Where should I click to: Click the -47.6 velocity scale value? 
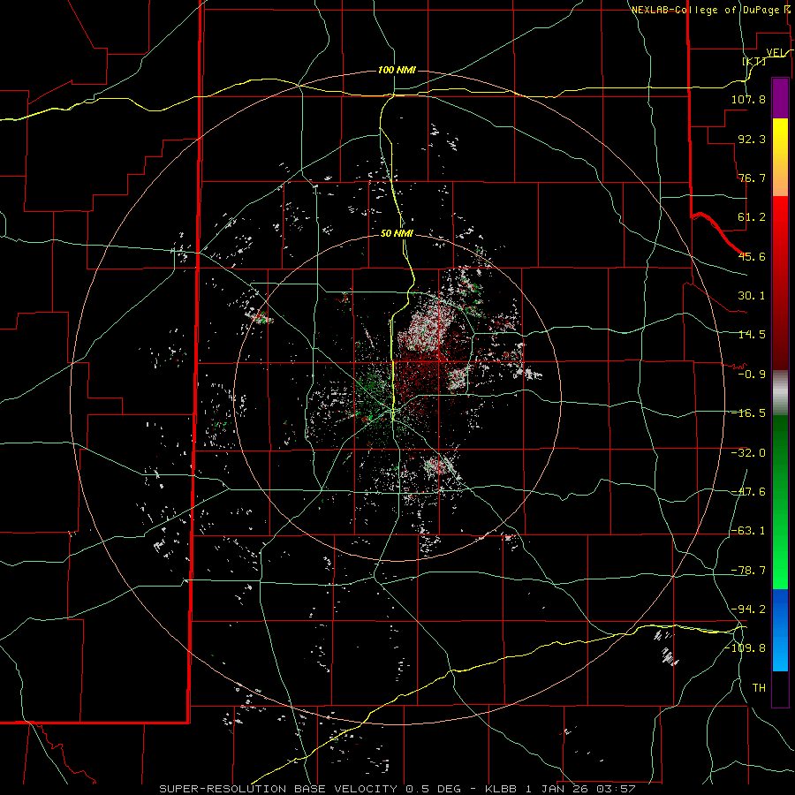748,492
